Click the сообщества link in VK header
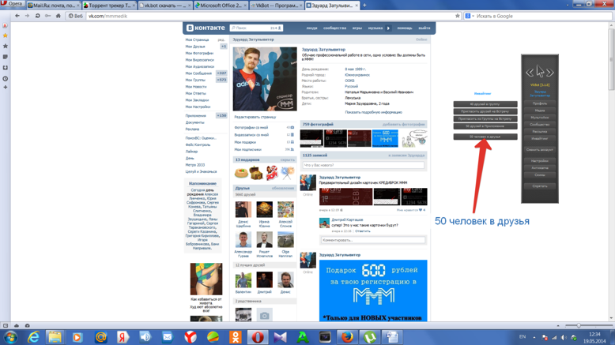 [334, 28]
